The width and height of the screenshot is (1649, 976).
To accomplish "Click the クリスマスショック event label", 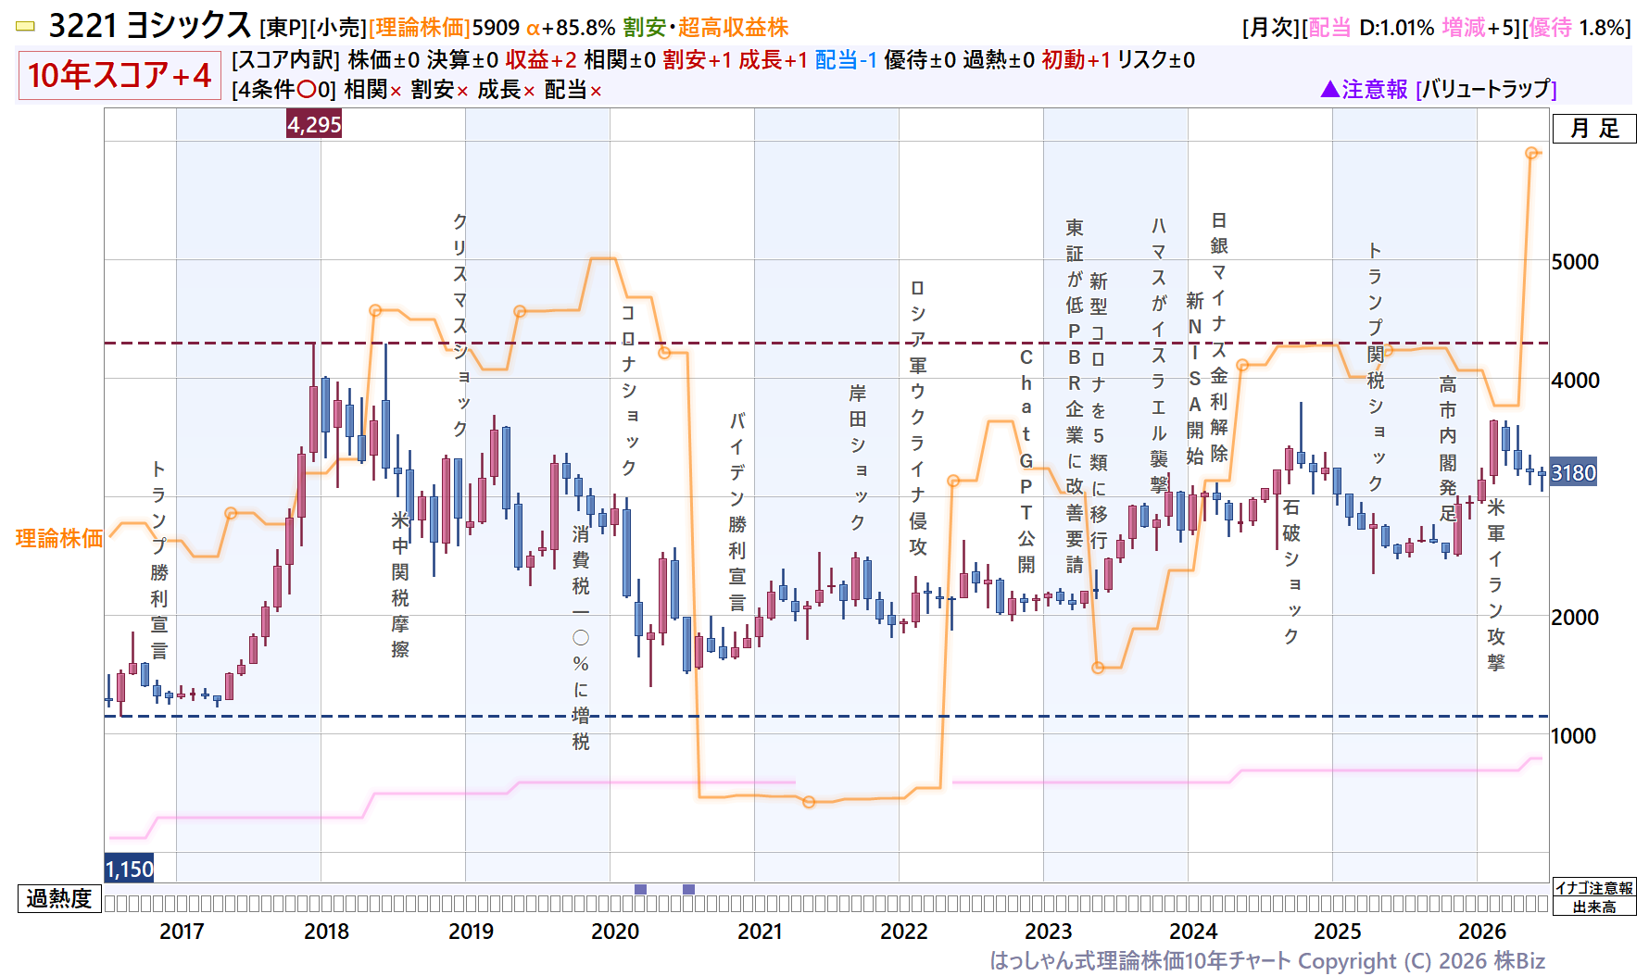I will [x=459, y=325].
